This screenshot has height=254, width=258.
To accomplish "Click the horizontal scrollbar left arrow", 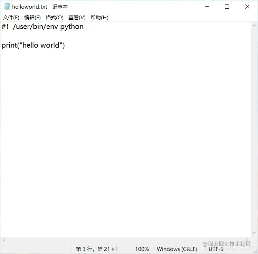I will pyautogui.click(x=3, y=240).
